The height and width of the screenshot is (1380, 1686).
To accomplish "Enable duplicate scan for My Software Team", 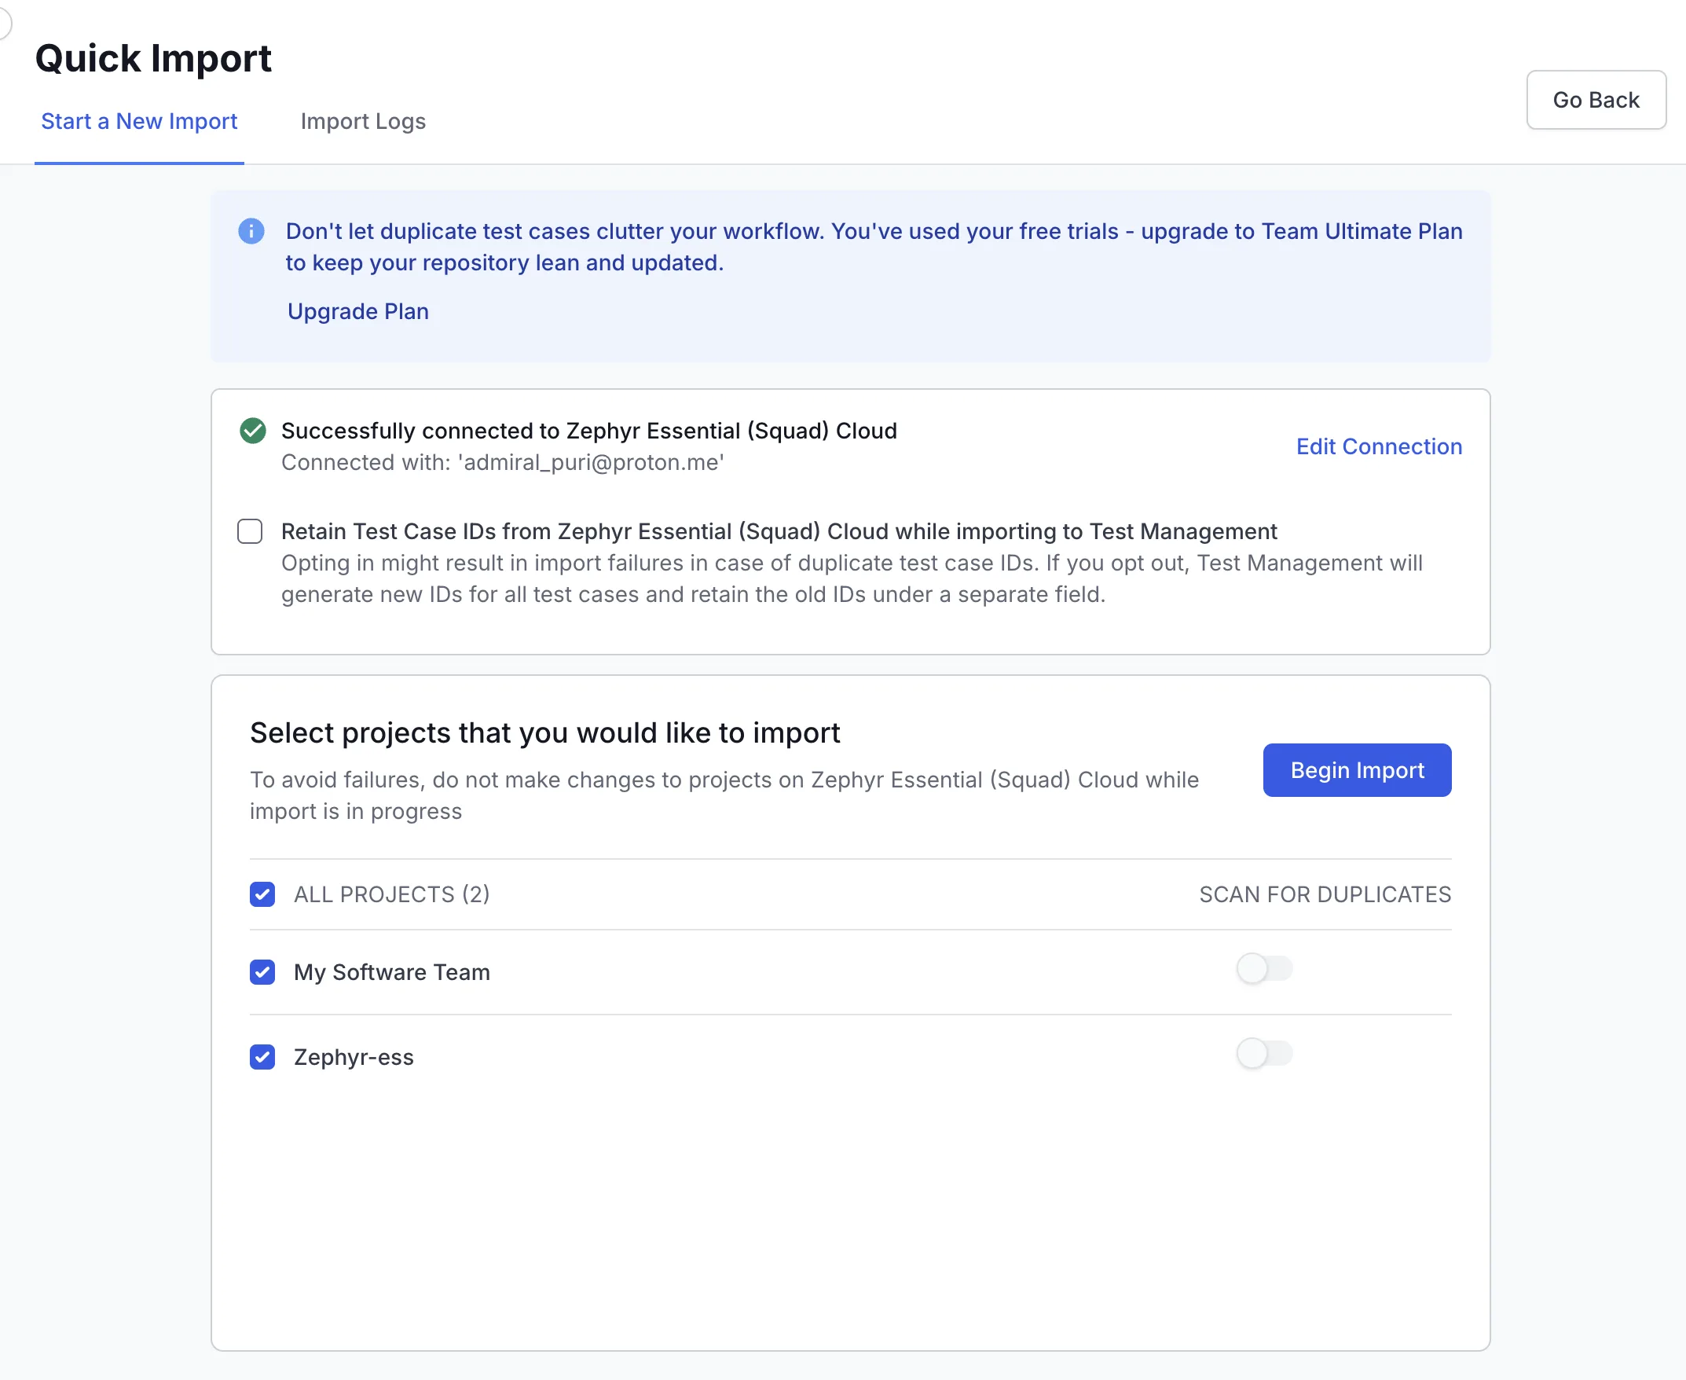I will pos(1264,968).
